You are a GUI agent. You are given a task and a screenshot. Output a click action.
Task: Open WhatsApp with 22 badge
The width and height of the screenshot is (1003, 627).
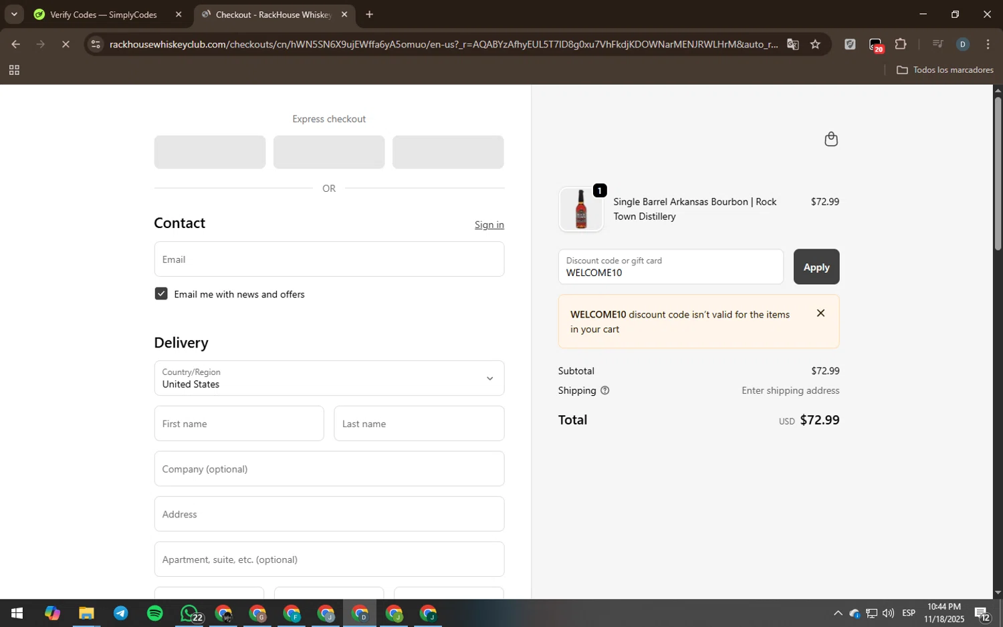(190, 614)
